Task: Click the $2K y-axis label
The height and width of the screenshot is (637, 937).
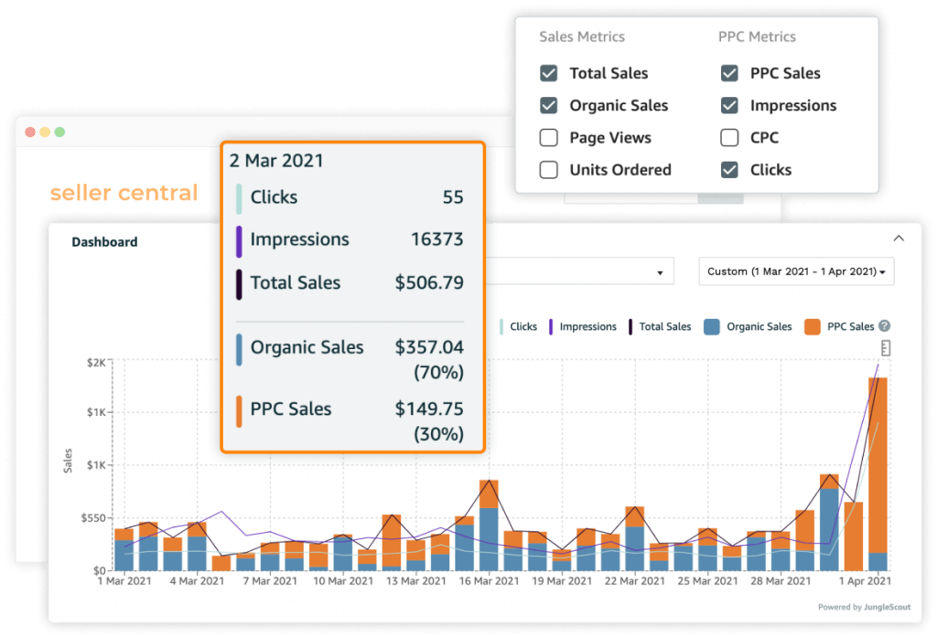Action: (x=96, y=363)
